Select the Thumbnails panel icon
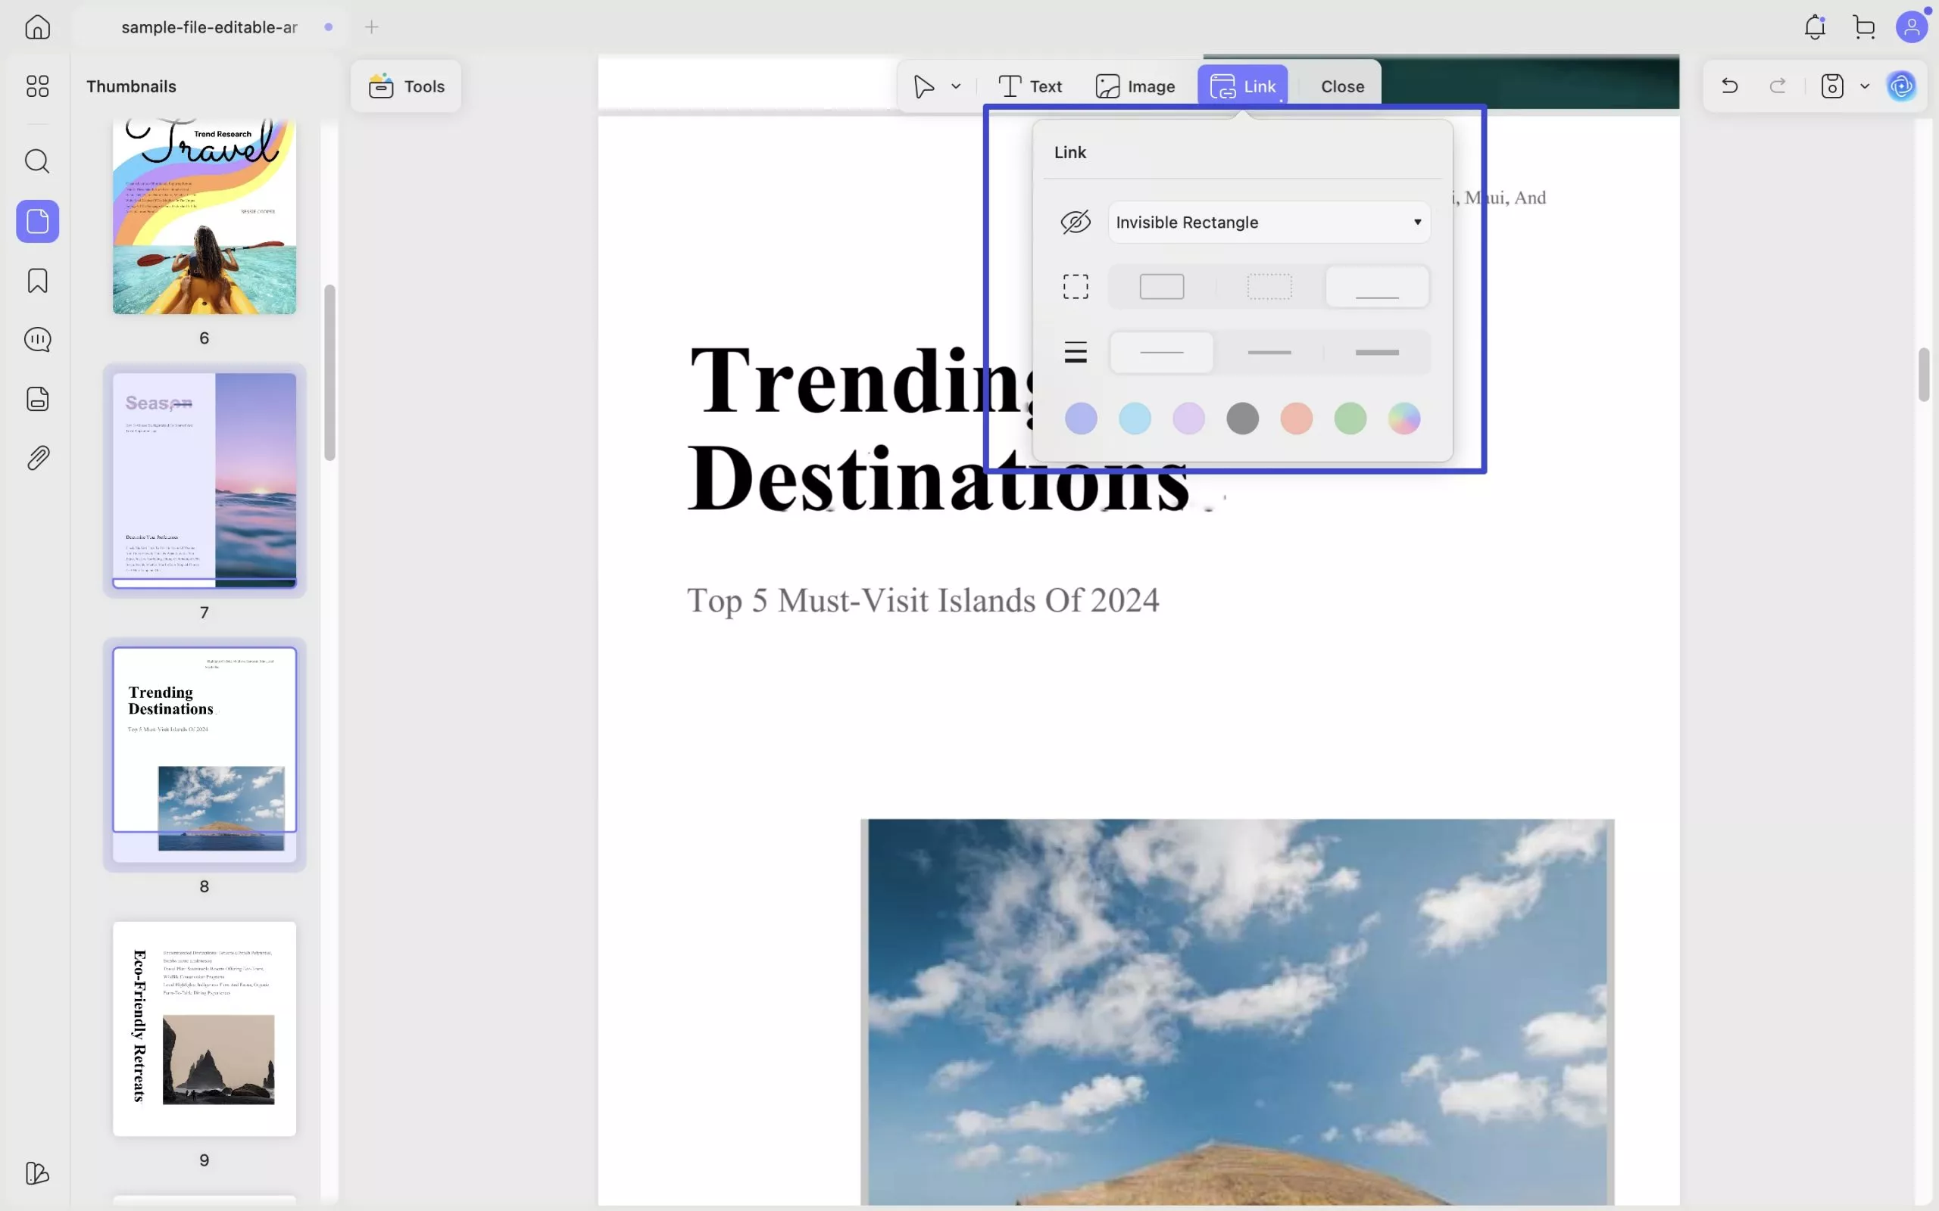The height and width of the screenshot is (1211, 1939). [x=38, y=221]
